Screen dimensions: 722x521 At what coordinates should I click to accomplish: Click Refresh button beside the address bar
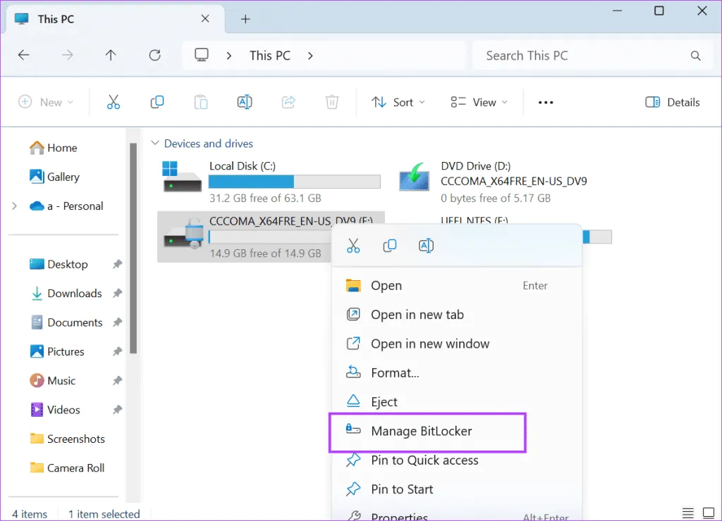coord(155,56)
